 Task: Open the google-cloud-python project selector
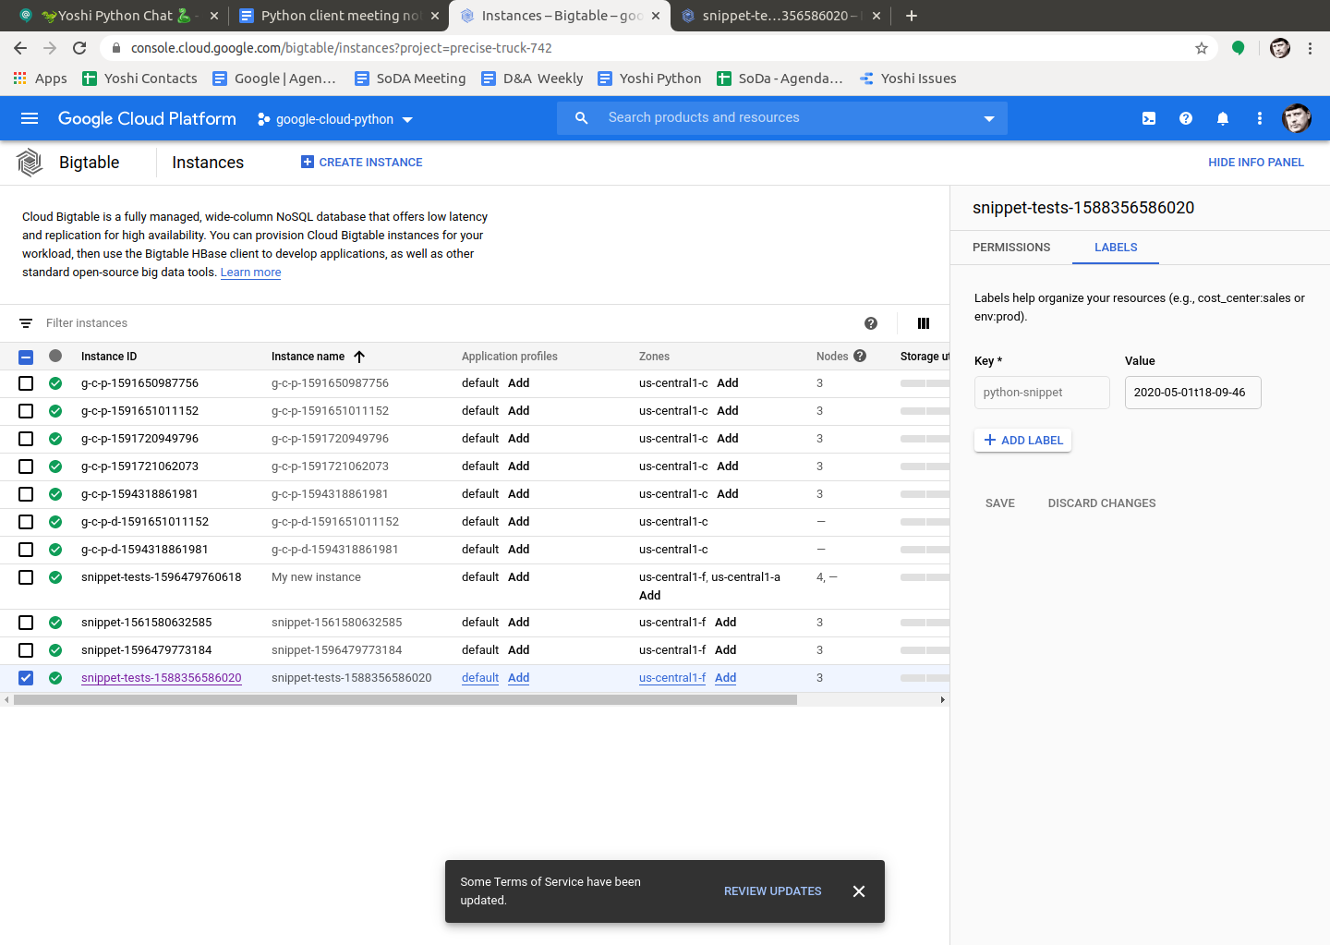click(334, 119)
